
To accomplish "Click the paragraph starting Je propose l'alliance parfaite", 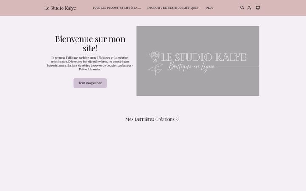I will coord(90,64).
